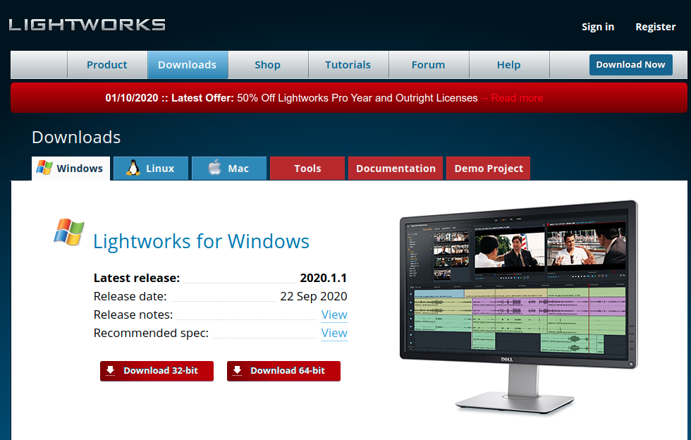The image size is (691, 440).
Task: Click download arrow icon on 64-bit button
Action: 237,370
